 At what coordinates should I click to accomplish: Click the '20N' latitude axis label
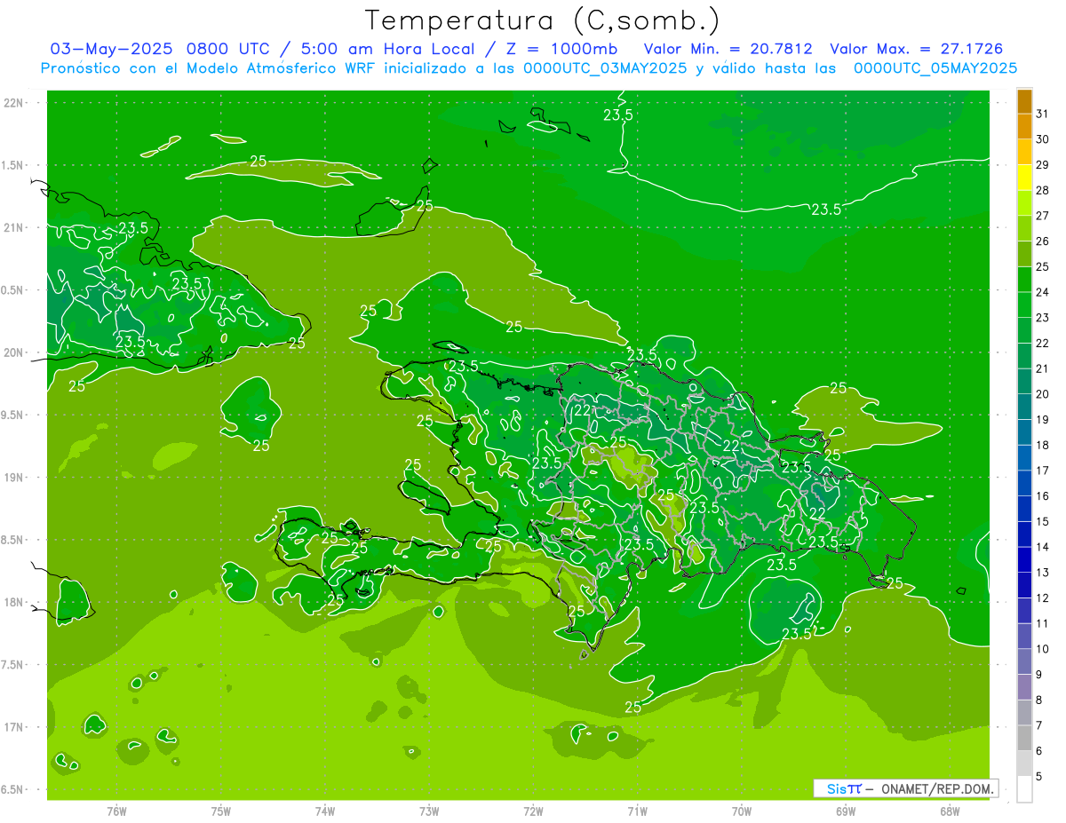(15, 352)
